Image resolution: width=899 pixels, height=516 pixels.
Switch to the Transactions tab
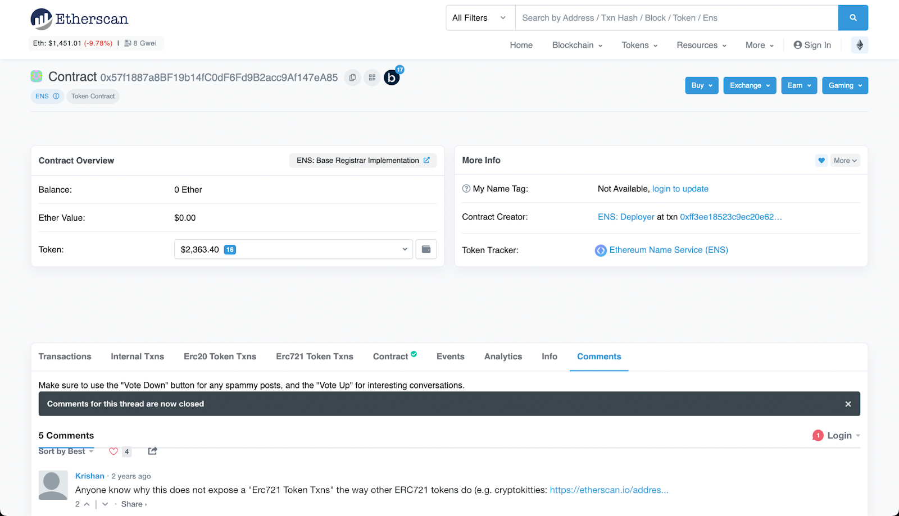click(x=65, y=357)
